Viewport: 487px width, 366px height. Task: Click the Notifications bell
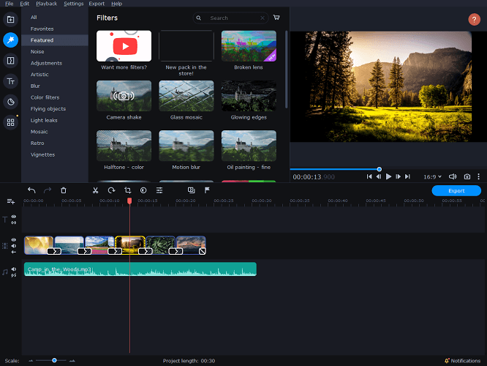[447, 361]
